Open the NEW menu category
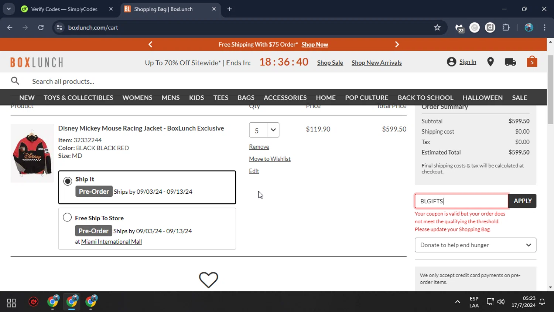 click(27, 98)
